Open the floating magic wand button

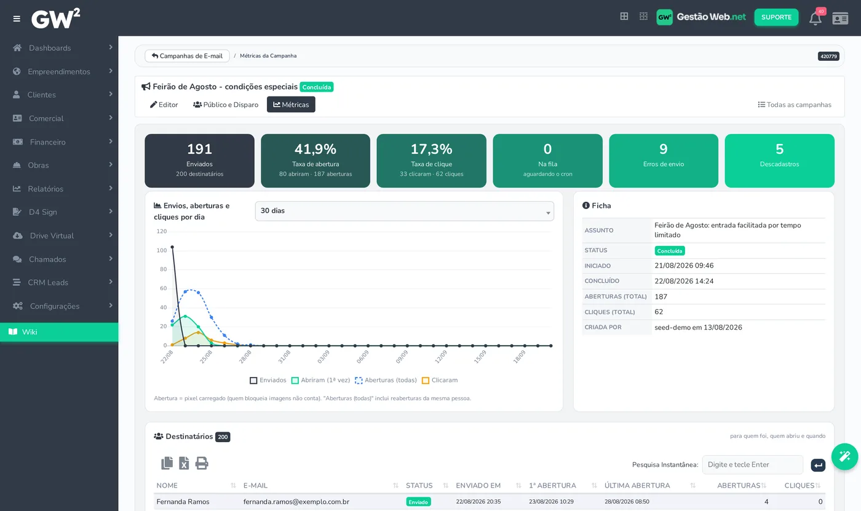point(844,456)
